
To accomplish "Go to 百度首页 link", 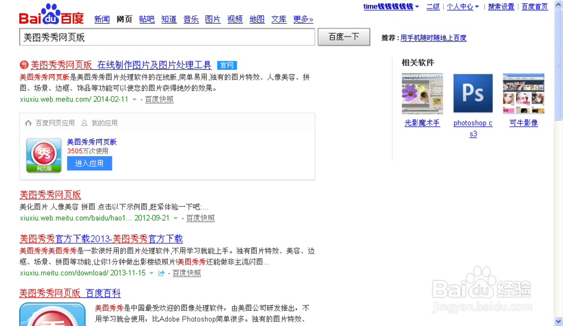I will [535, 6].
